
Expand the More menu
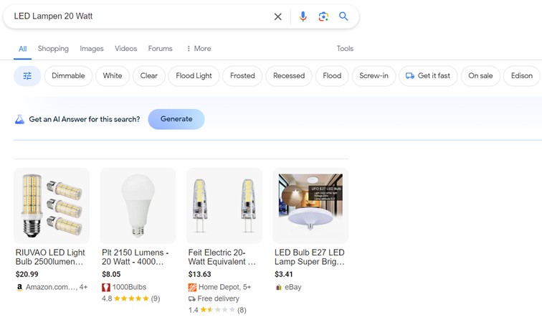199,49
